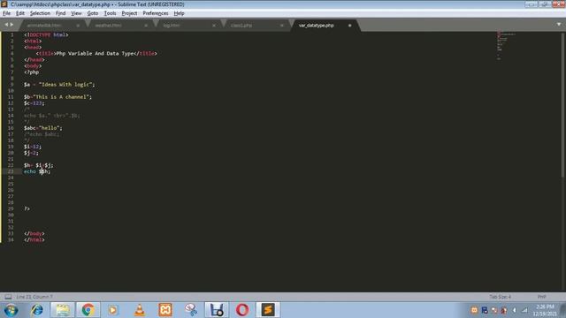Open the Preferences menu
This screenshot has height=318, width=566.
point(156,13)
